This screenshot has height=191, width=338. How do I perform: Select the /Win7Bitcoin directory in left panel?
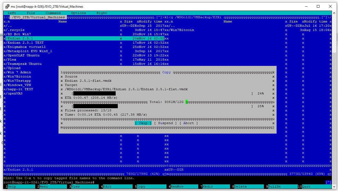pyautogui.click(x=18, y=76)
